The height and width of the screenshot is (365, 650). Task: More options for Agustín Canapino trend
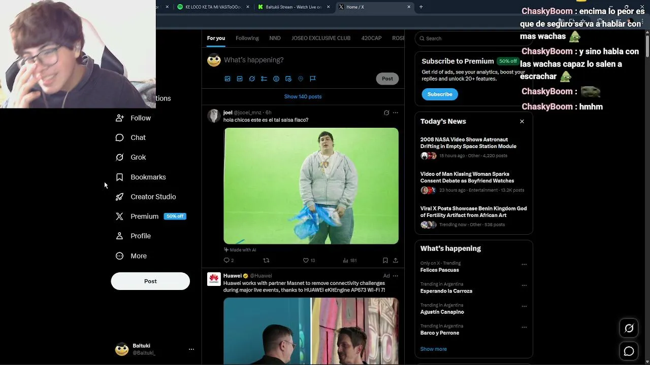pyautogui.click(x=524, y=306)
